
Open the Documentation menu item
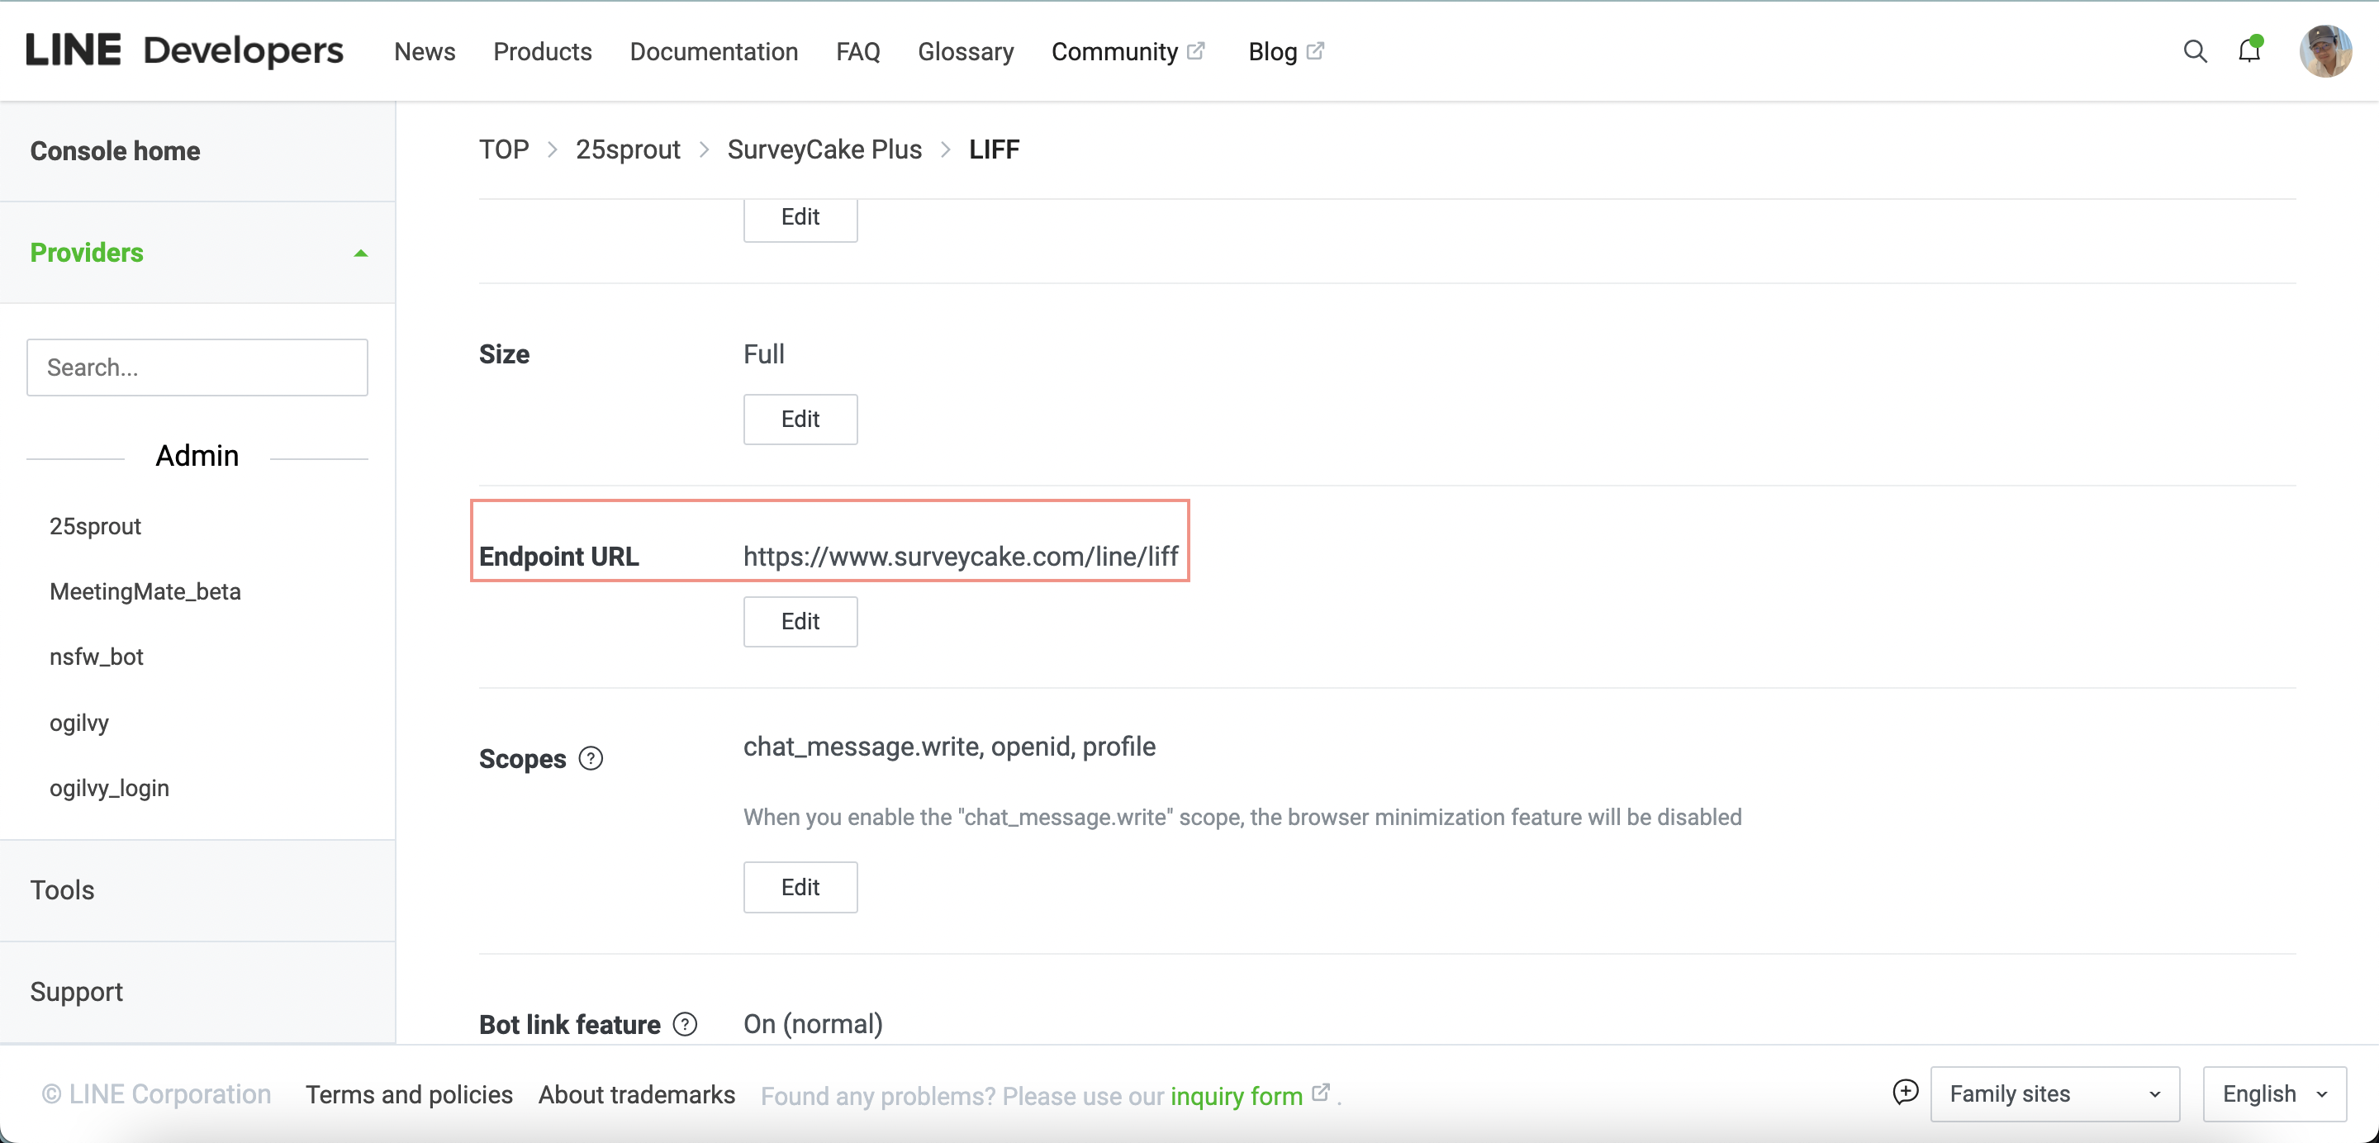click(714, 52)
